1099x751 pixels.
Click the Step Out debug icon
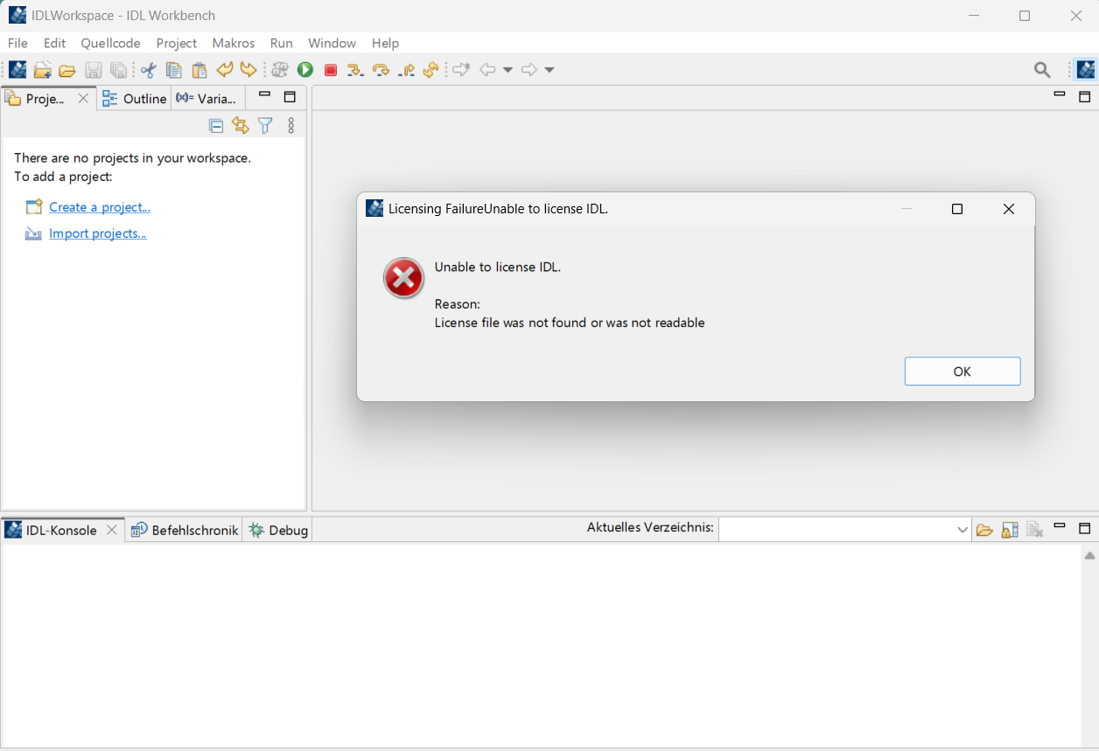pyautogui.click(x=406, y=70)
